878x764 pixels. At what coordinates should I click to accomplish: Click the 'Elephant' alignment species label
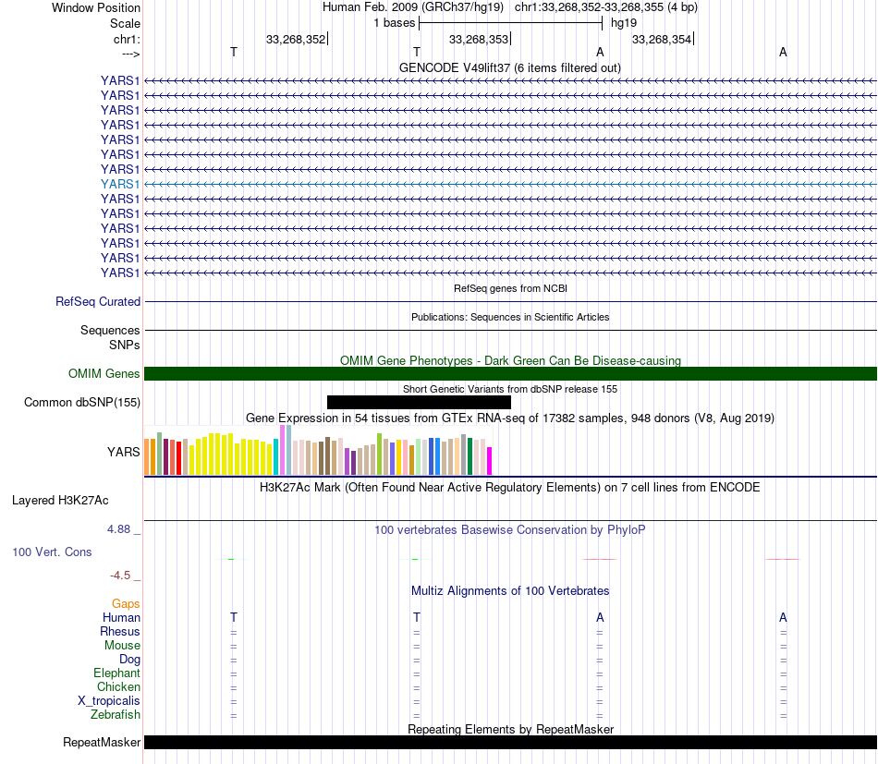[x=116, y=673]
